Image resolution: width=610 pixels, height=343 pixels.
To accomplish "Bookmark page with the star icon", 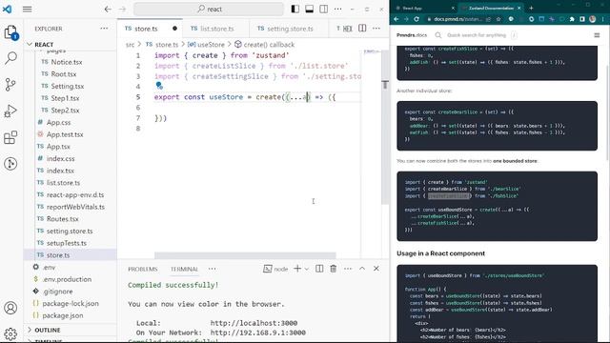I will click(498, 19).
